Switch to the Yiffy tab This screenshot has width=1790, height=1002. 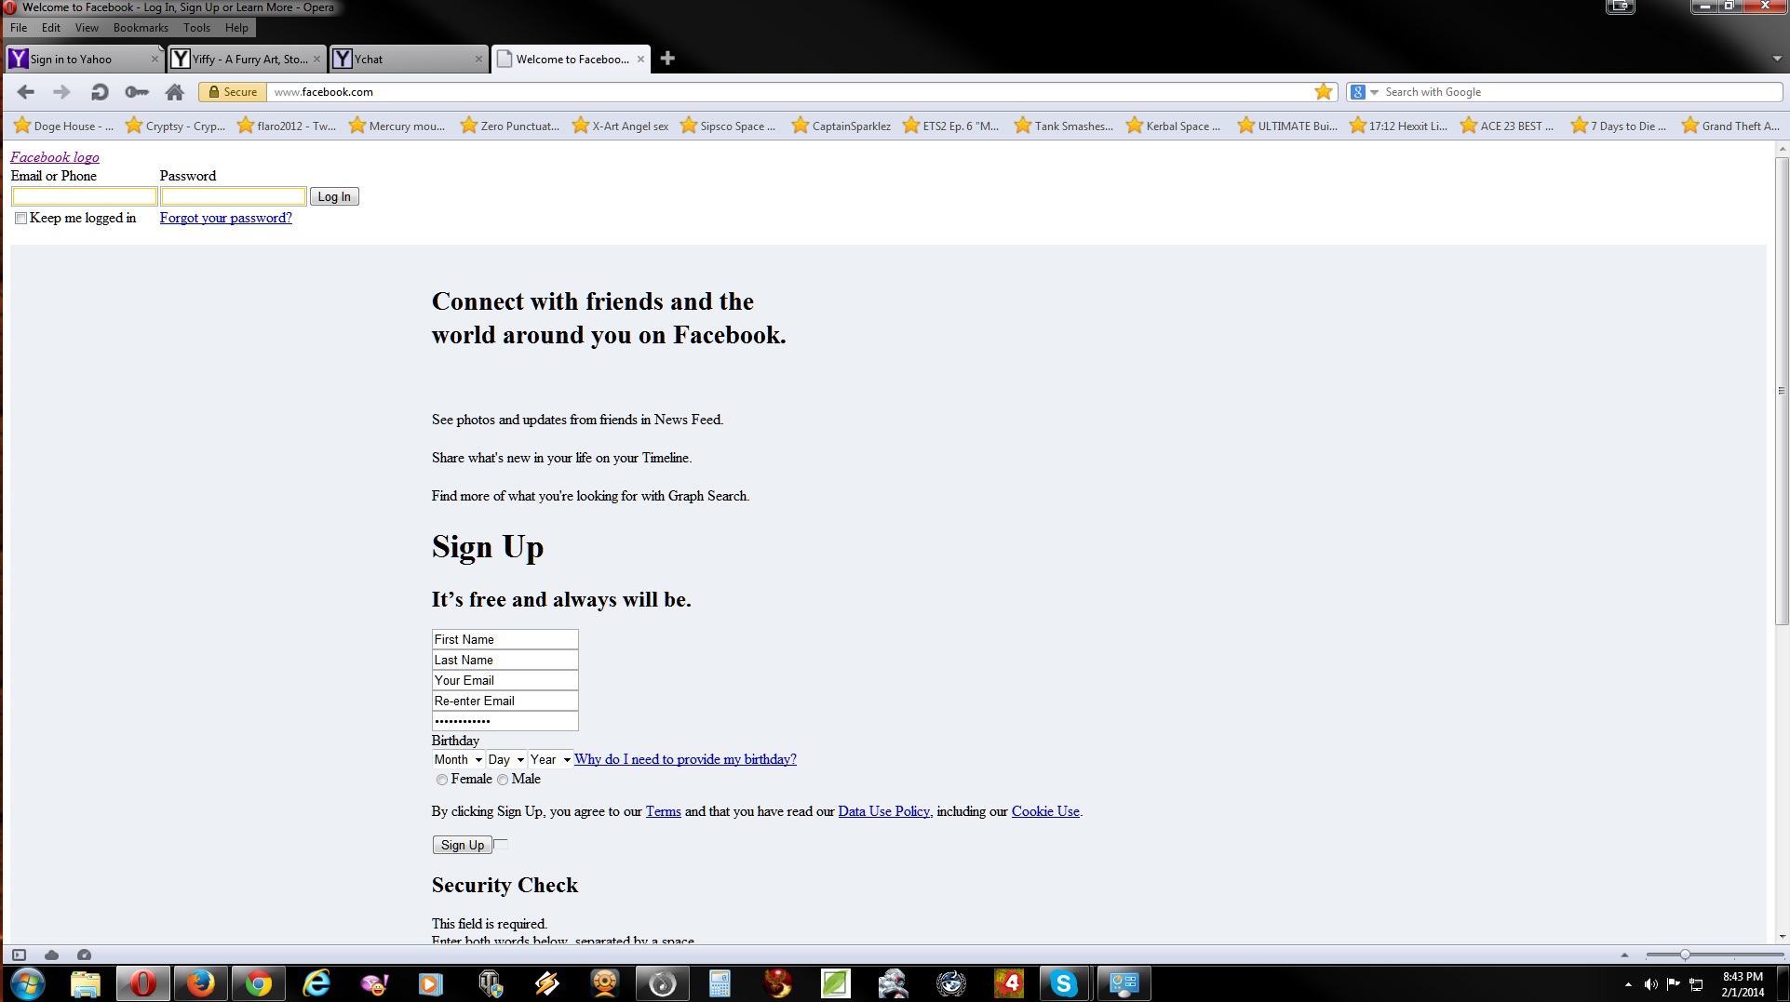click(247, 59)
